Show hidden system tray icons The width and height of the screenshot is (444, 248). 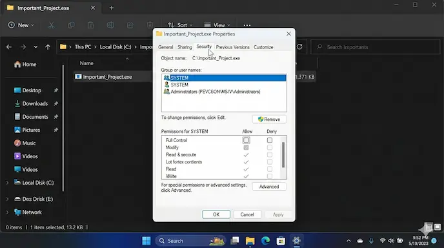pyautogui.click(x=348, y=241)
